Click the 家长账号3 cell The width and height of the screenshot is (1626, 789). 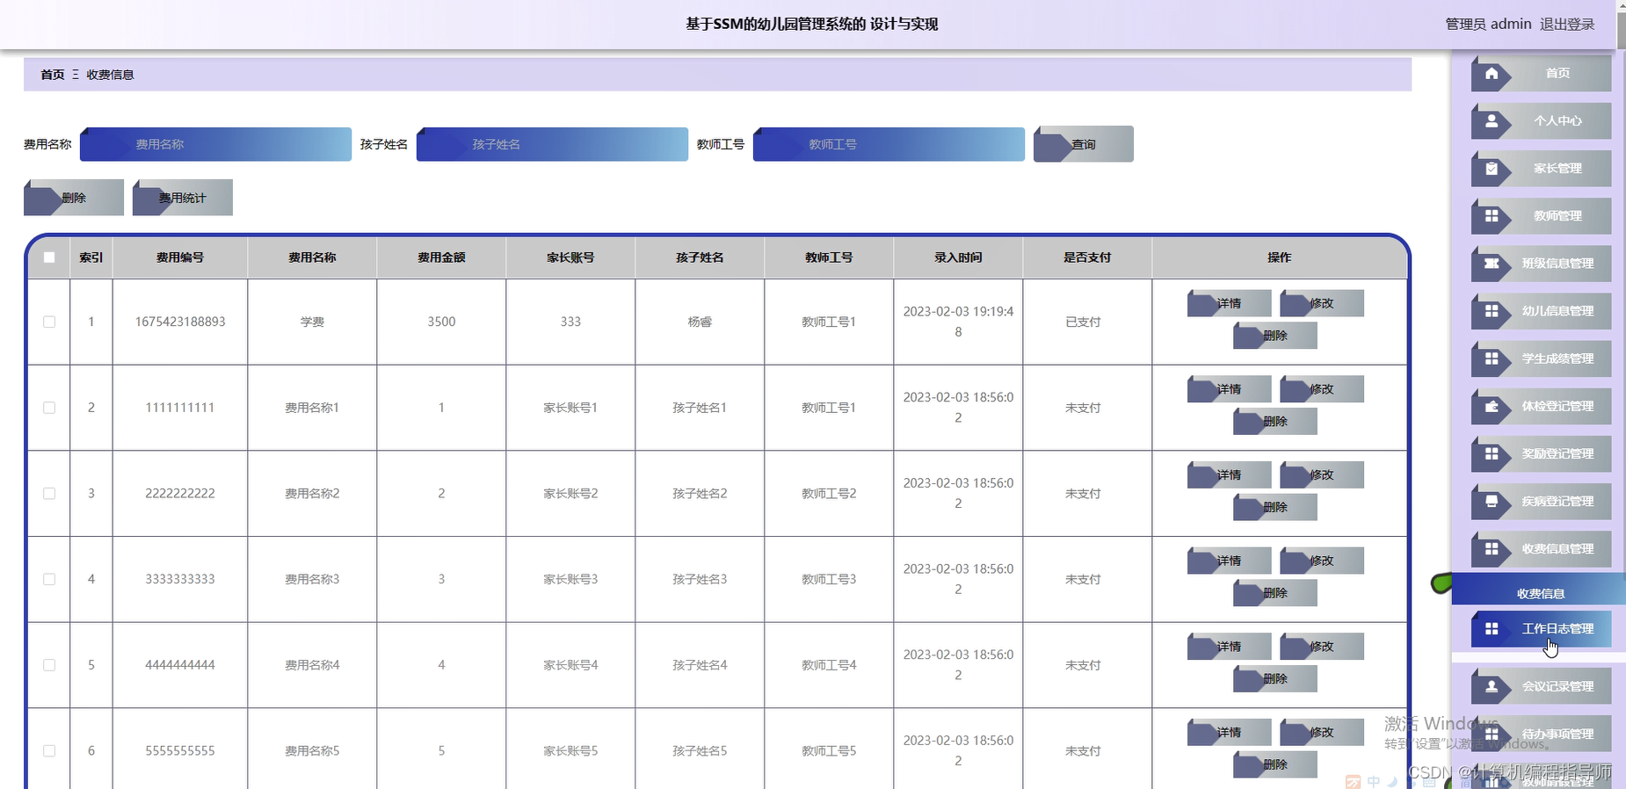pyautogui.click(x=570, y=580)
